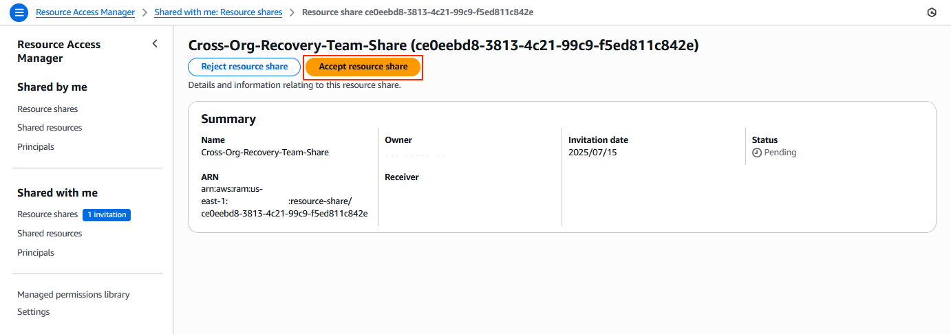Viewport: 951px width, 334px height.
Task: Click the 1 invitation badge
Action: 107,214
